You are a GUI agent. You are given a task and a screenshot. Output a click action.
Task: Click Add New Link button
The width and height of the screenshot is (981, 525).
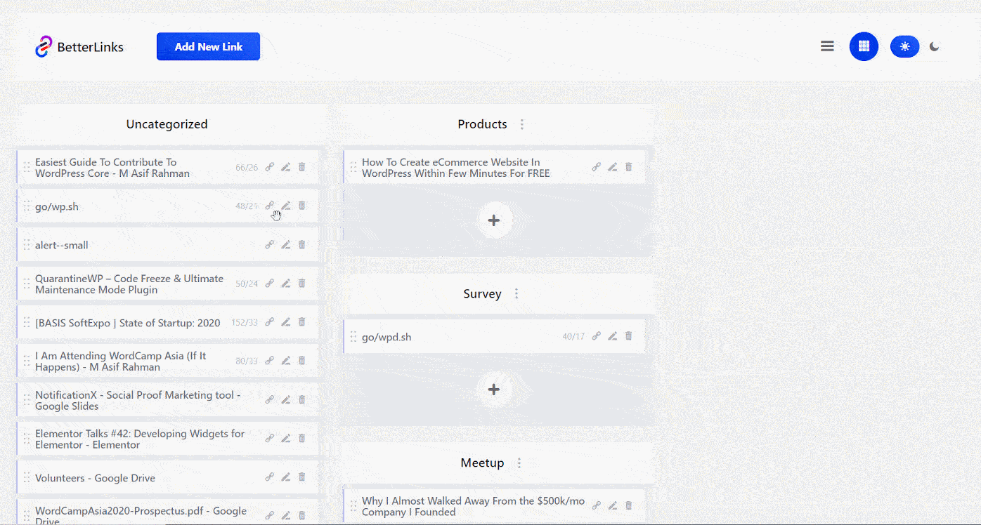(208, 46)
